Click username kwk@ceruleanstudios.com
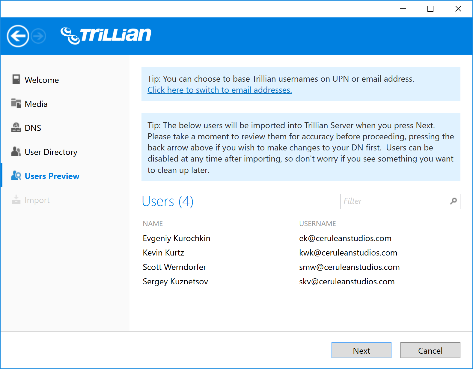Image resolution: width=473 pixels, height=369 pixels. pos(348,253)
